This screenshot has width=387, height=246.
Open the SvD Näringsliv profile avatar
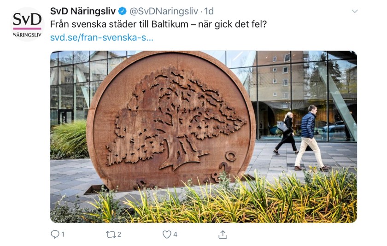(x=27, y=24)
